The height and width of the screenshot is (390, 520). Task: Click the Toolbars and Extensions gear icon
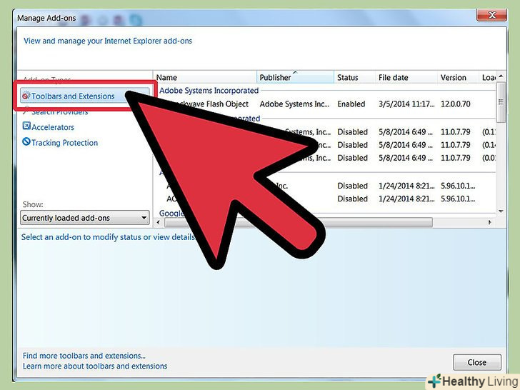(26, 96)
